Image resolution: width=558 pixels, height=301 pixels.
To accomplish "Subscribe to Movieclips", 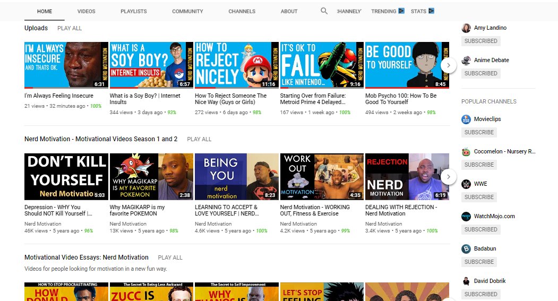I will (x=479, y=132).
